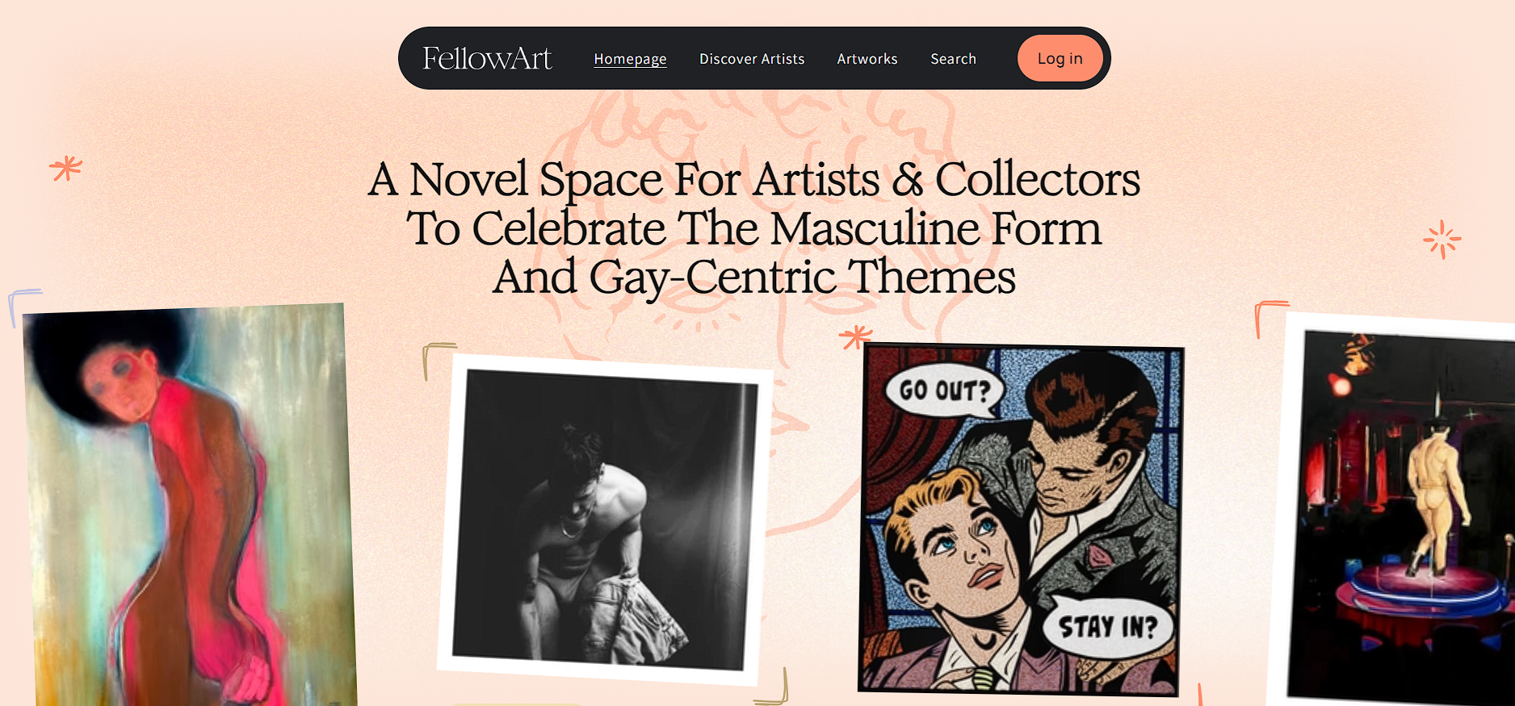Screen dimensions: 1515x706
Task: Click the orange asterisk doodle at left
Action: 65,168
